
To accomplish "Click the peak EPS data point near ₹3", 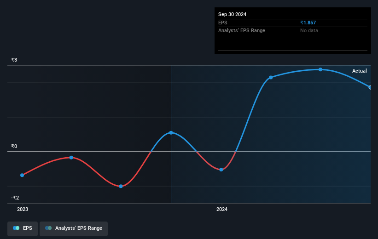I will 320,69.
